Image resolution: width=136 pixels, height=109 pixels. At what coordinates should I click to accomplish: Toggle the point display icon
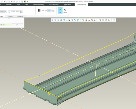pyautogui.click(x=92, y=20)
